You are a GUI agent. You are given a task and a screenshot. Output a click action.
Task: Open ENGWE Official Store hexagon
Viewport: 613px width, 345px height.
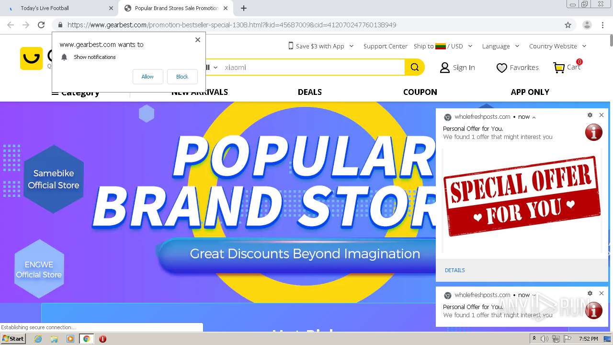[x=39, y=269]
